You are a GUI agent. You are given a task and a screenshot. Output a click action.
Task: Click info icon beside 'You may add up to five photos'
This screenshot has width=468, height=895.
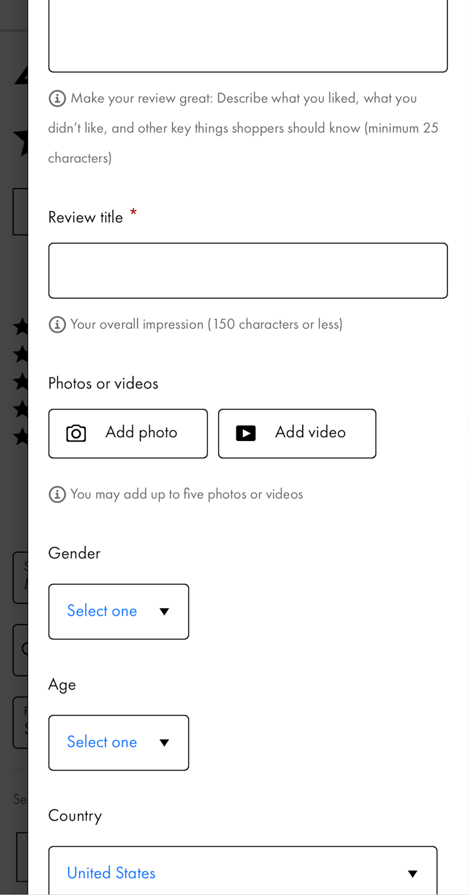[57, 495]
